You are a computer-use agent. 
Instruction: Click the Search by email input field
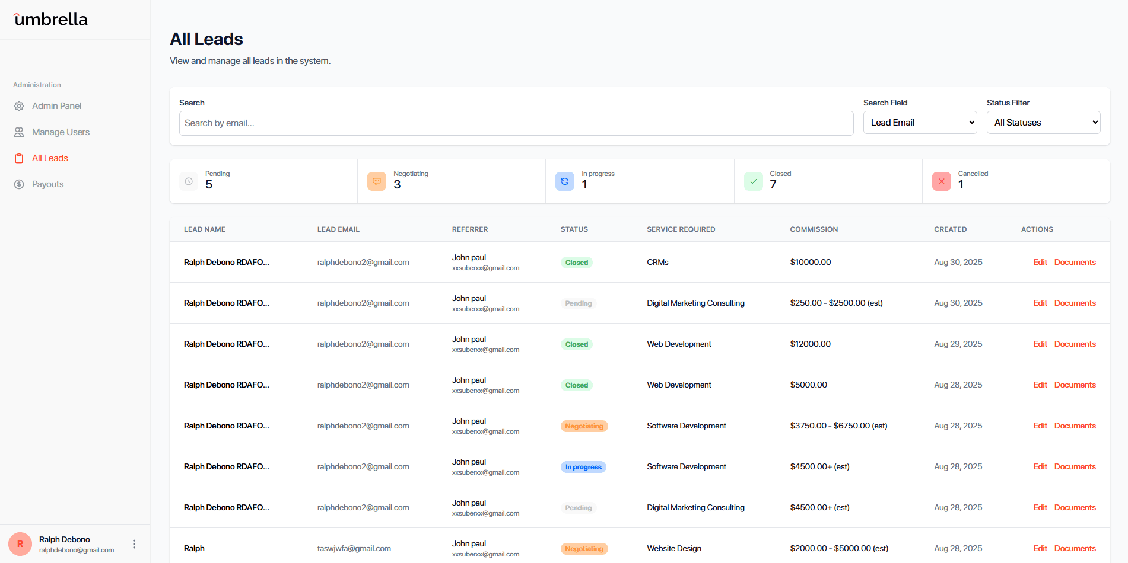tap(516, 123)
